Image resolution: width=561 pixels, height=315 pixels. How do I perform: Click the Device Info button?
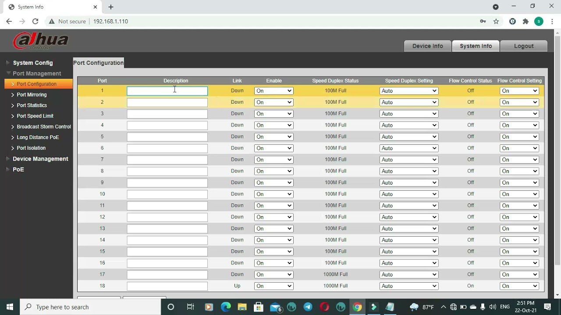[427, 46]
